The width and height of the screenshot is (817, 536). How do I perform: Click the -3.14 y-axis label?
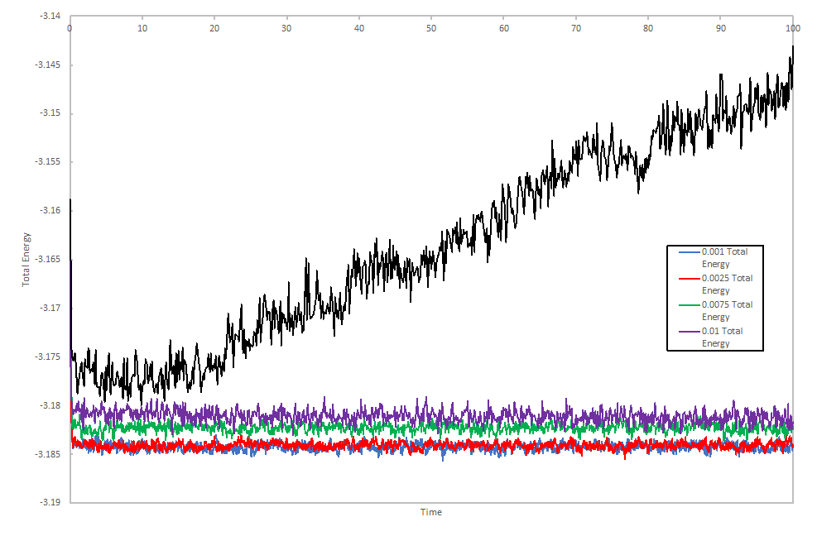click(50, 17)
